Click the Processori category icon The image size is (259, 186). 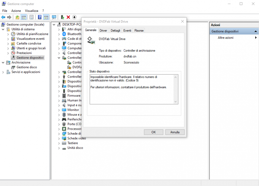coord(64,129)
